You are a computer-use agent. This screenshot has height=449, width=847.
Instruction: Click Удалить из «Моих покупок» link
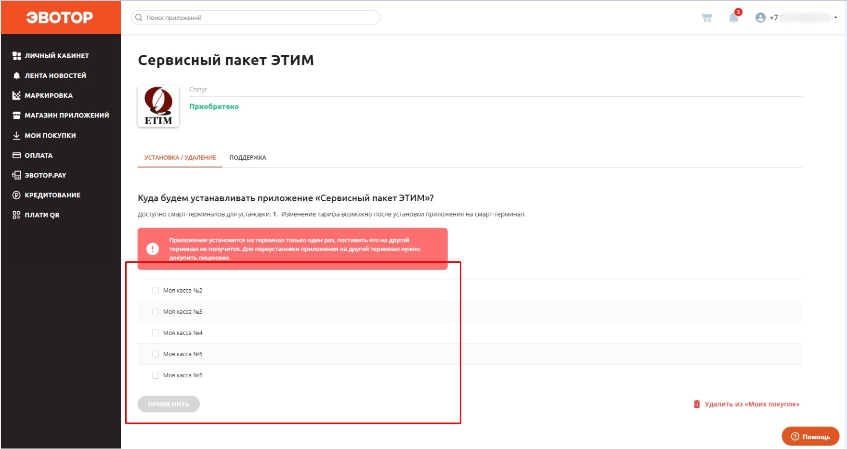click(747, 404)
